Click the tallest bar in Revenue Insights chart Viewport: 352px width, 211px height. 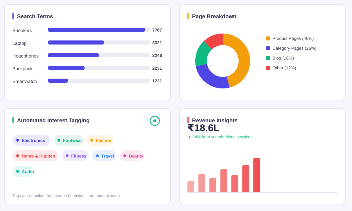pos(257,175)
